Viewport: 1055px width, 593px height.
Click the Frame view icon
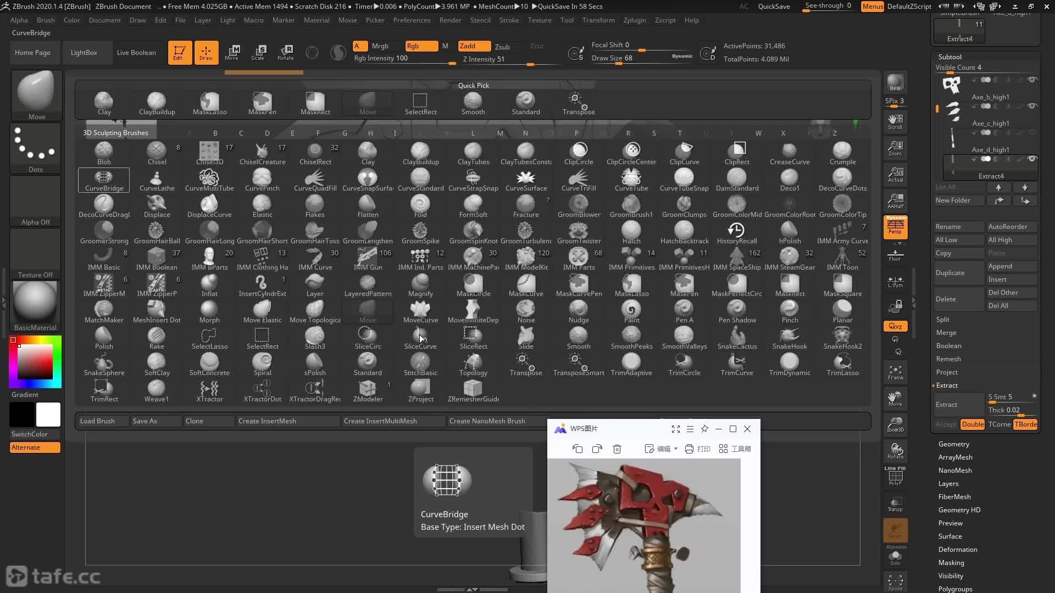tap(895, 372)
